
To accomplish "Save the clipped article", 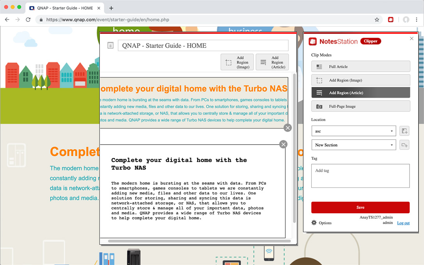I will (x=360, y=207).
